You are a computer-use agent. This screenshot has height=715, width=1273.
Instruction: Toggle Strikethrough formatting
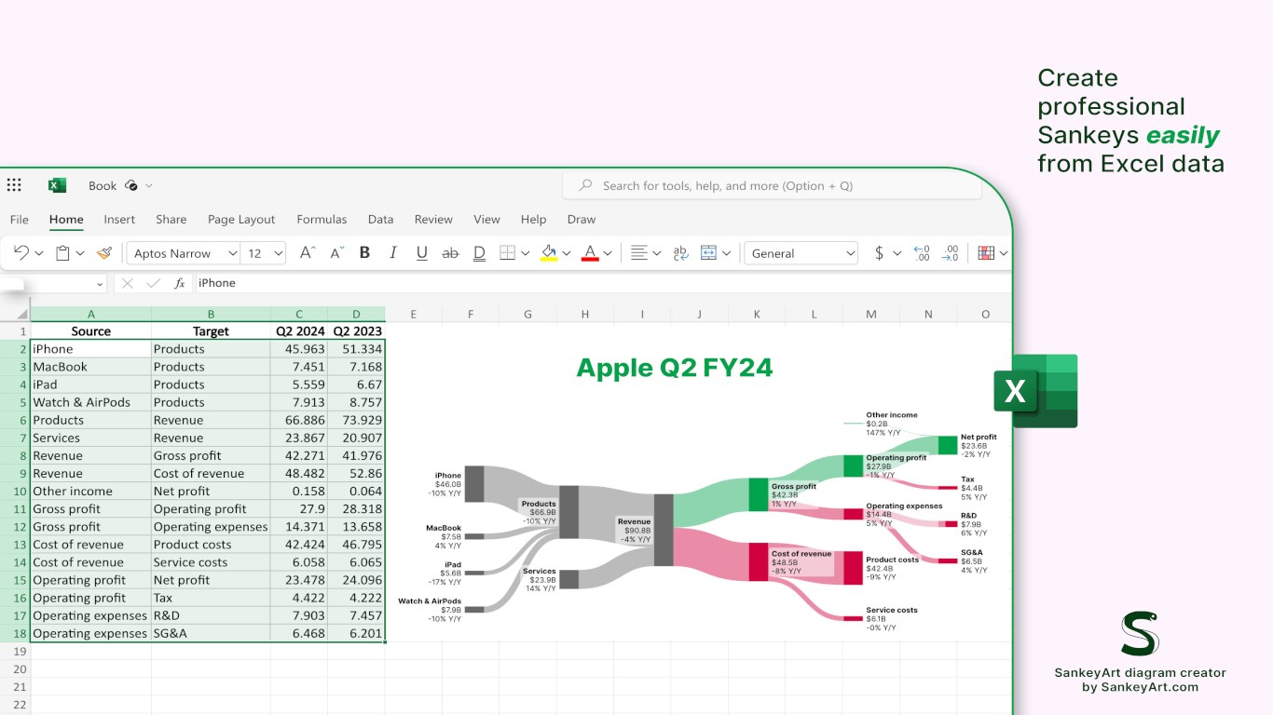pyautogui.click(x=450, y=253)
